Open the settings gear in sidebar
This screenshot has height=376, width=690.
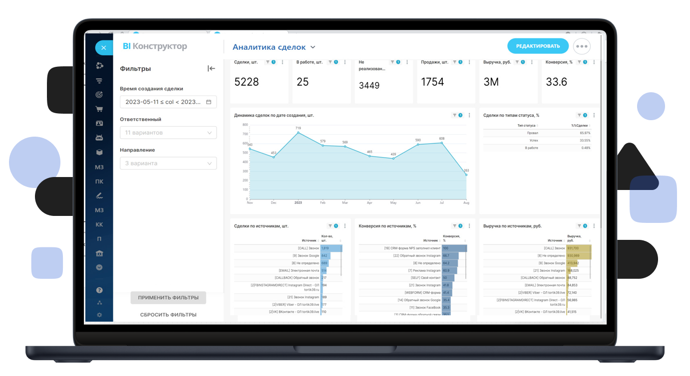click(x=99, y=315)
